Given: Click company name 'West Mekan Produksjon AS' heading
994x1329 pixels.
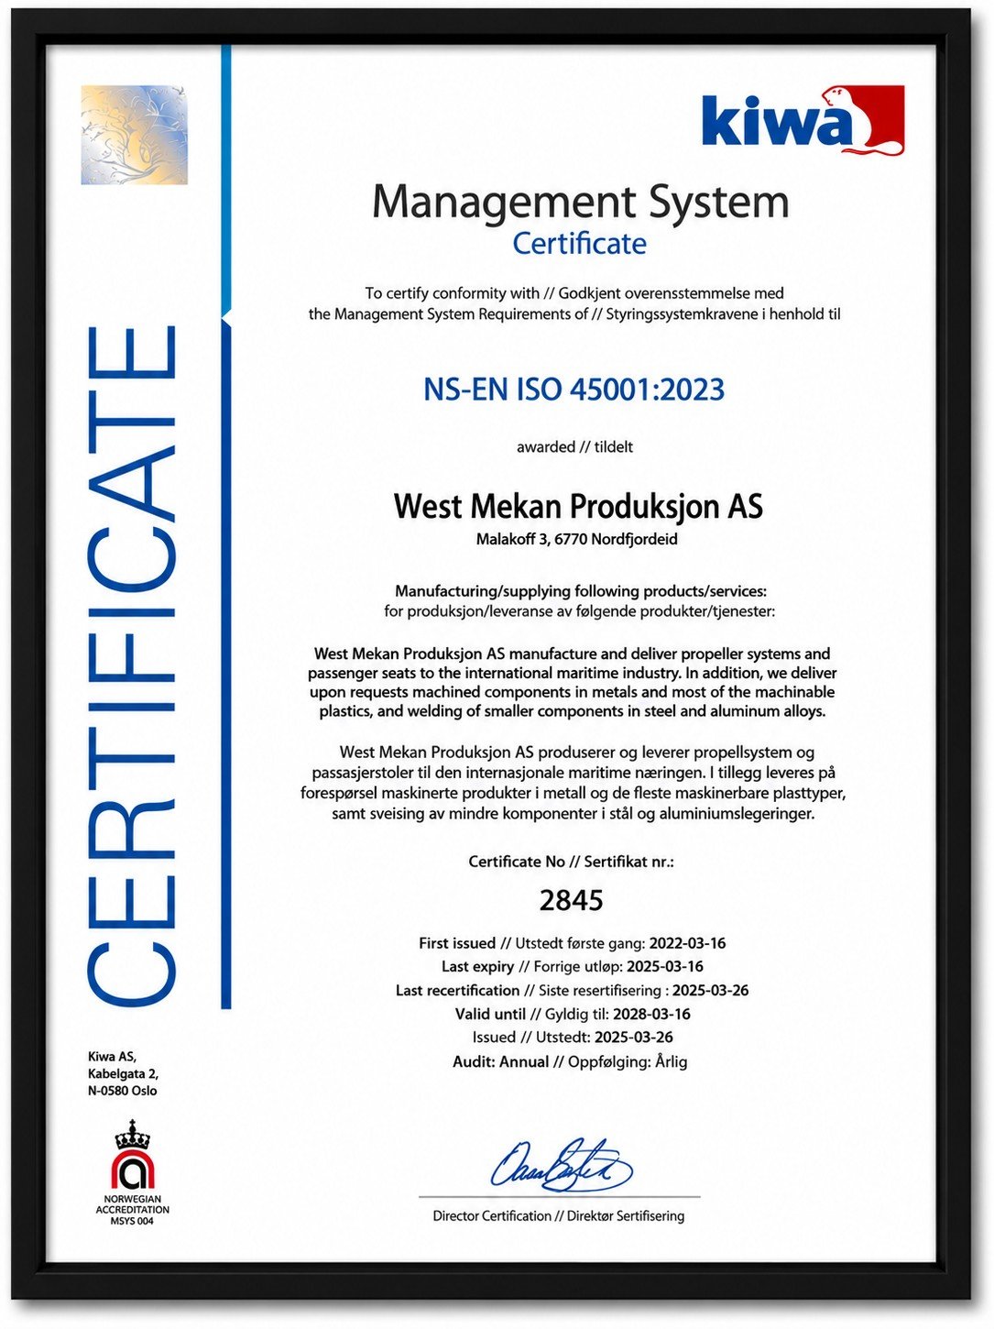Looking at the screenshot, I should pos(578,506).
